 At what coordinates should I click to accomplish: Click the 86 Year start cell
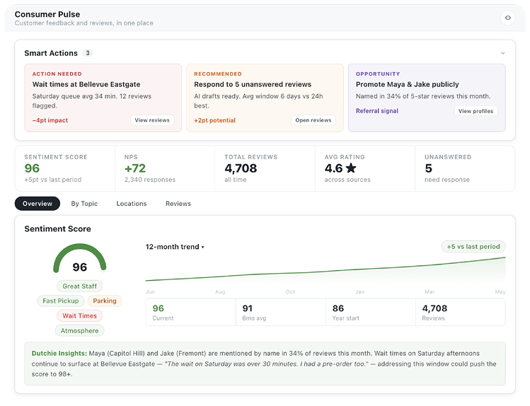[371, 313]
